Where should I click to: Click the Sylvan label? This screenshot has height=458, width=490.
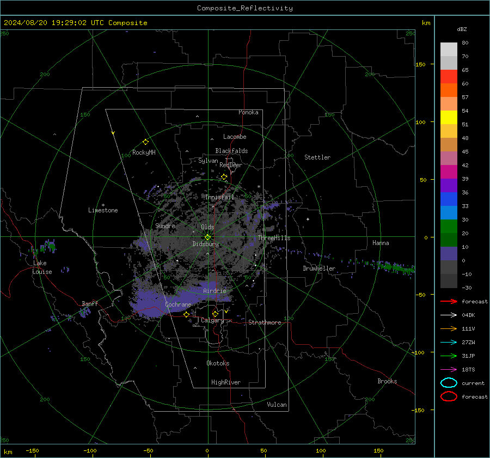208,161
